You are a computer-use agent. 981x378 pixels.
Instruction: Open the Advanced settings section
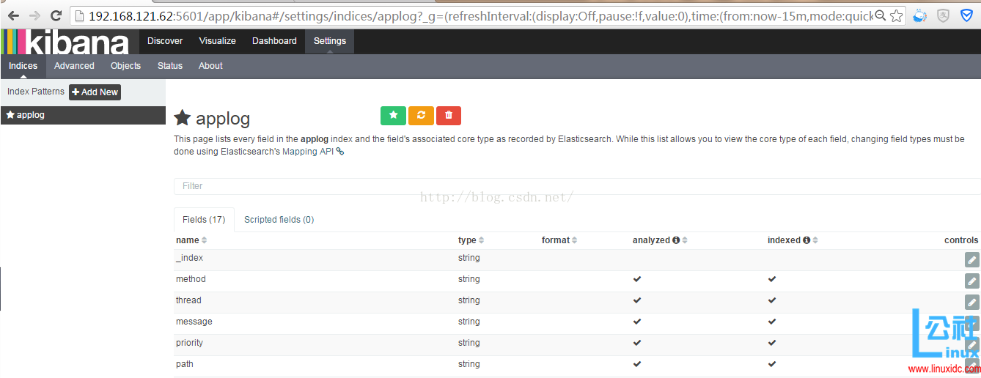tap(74, 66)
